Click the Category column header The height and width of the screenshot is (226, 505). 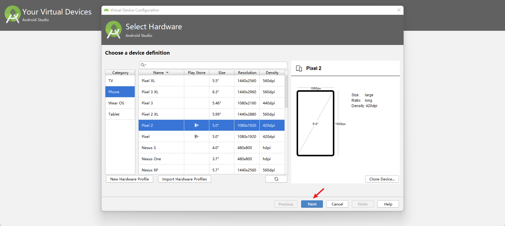tap(120, 72)
